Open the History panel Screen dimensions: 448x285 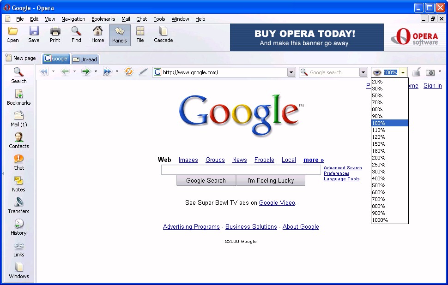(x=19, y=227)
